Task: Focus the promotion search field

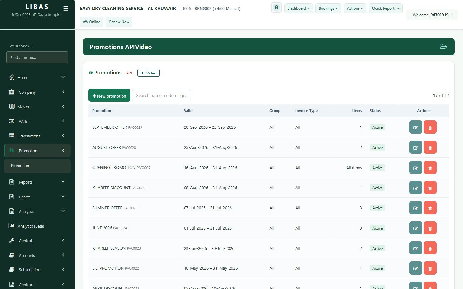Action: click(161, 95)
